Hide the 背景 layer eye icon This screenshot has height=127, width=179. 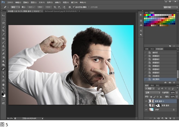click(x=146, y=110)
